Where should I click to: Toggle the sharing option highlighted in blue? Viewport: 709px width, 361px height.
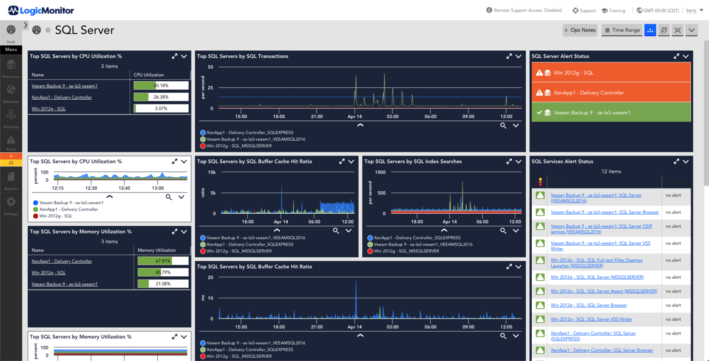pos(650,30)
